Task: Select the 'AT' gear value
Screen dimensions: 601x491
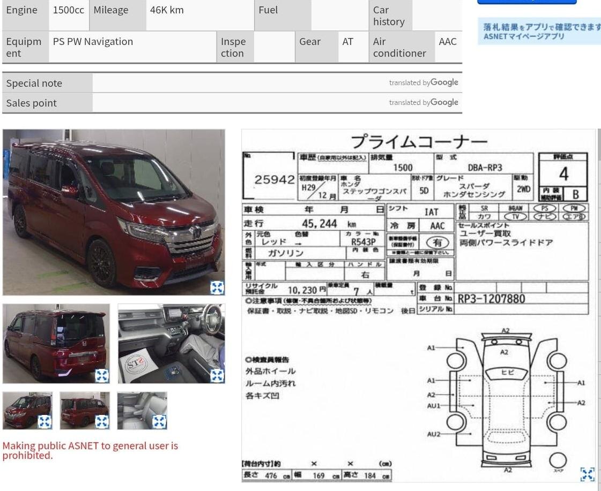Action: 347,41
